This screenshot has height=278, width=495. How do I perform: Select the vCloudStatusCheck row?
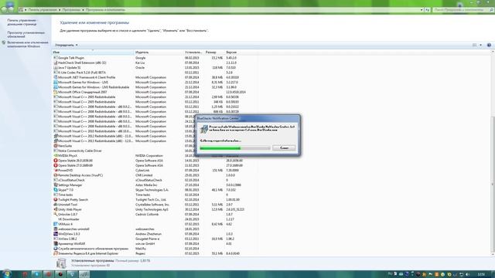(x=155, y=180)
